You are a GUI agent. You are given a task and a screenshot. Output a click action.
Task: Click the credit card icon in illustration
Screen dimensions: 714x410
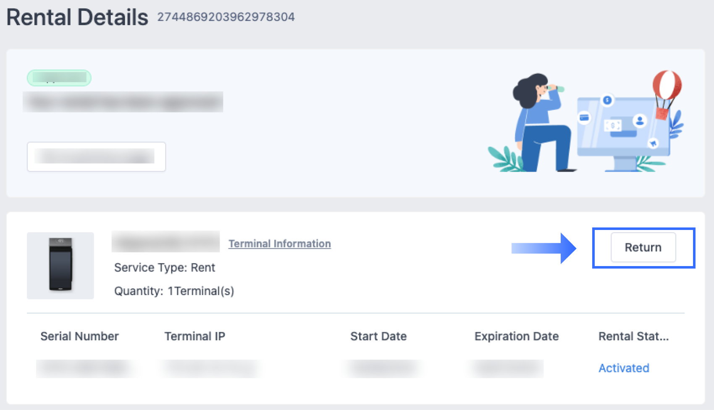click(584, 118)
